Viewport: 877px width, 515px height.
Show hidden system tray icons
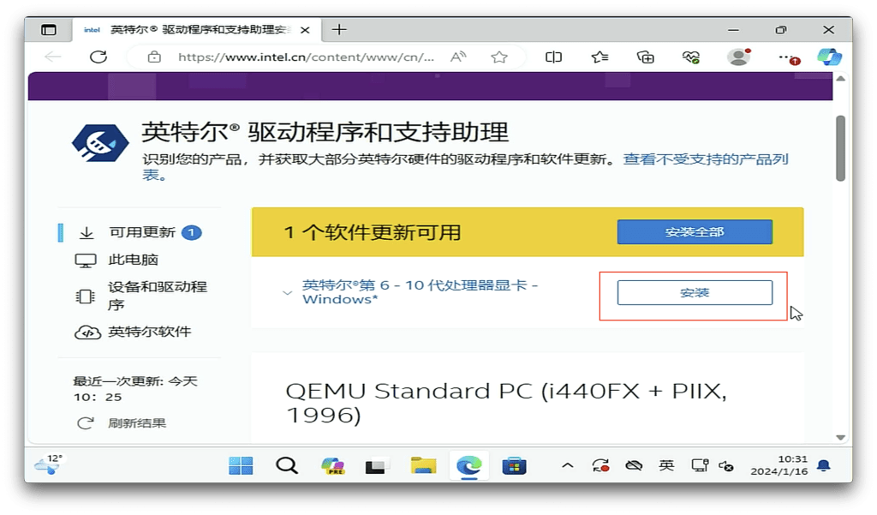[x=567, y=465]
